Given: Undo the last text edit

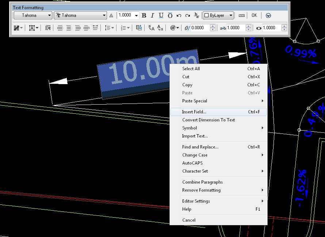Looking at the screenshot, I should (x=179, y=15).
